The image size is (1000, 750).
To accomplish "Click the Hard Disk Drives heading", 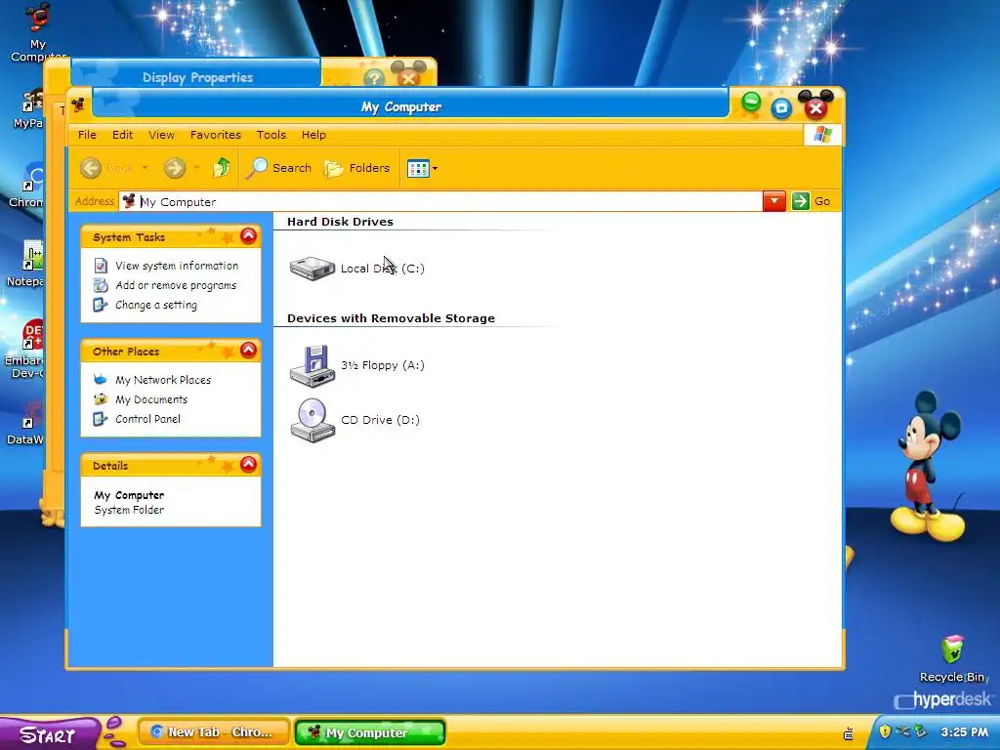I will point(340,222).
